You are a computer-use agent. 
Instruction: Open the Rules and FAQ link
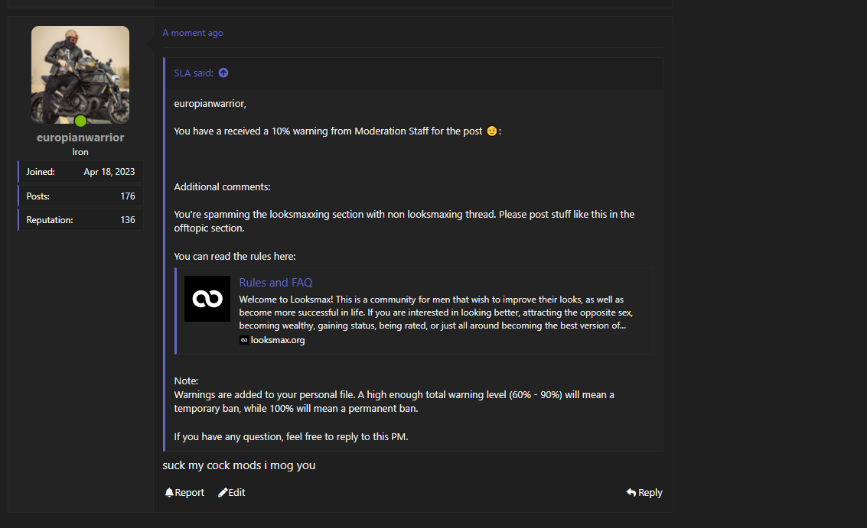[x=276, y=282]
